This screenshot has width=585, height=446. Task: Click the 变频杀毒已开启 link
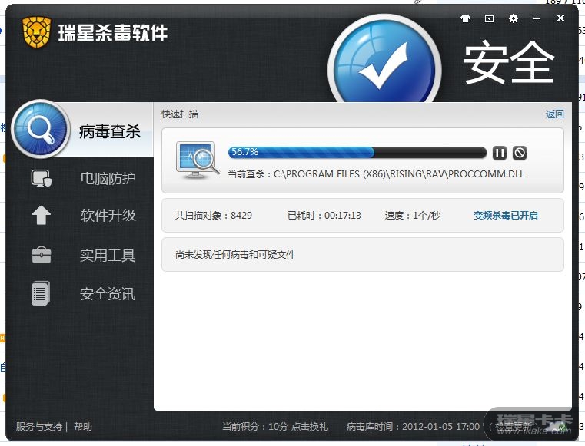coord(506,216)
